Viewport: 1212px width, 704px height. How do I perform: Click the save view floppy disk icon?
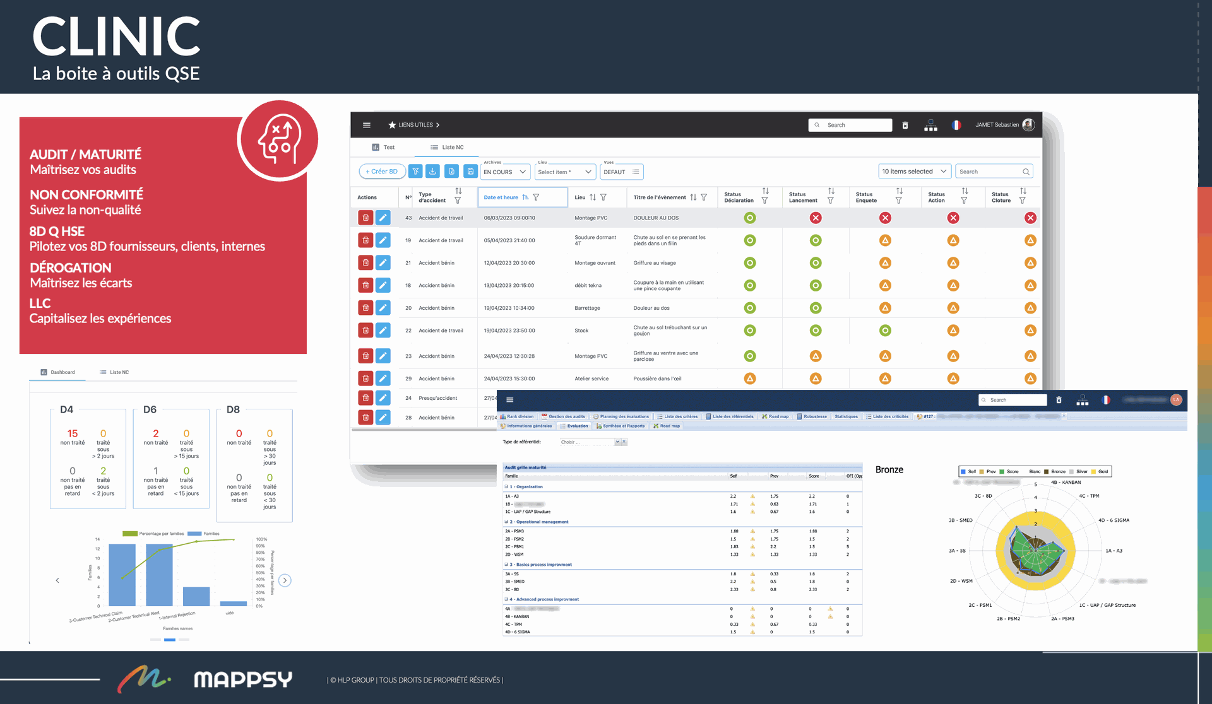470,171
